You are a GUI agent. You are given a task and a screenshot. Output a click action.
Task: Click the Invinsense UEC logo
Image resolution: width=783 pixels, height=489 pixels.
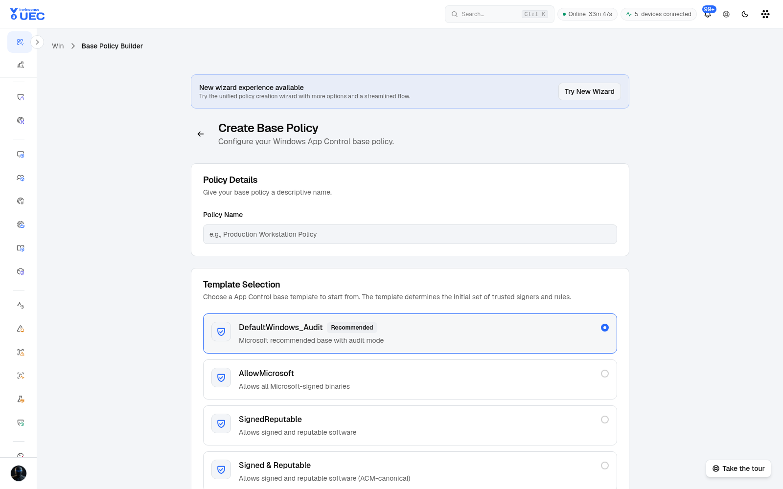click(27, 14)
